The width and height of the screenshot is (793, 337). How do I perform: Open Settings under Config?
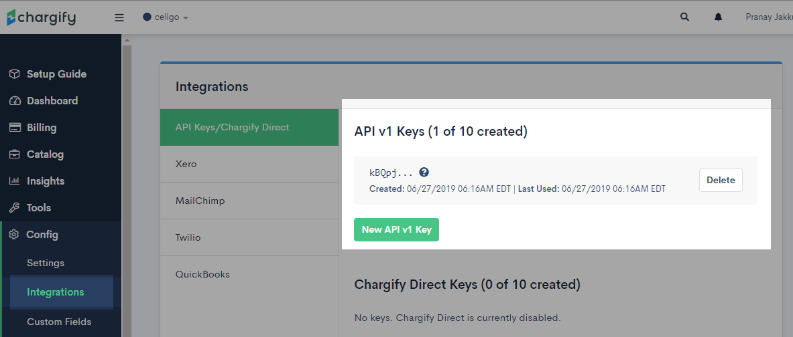coord(46,263)
